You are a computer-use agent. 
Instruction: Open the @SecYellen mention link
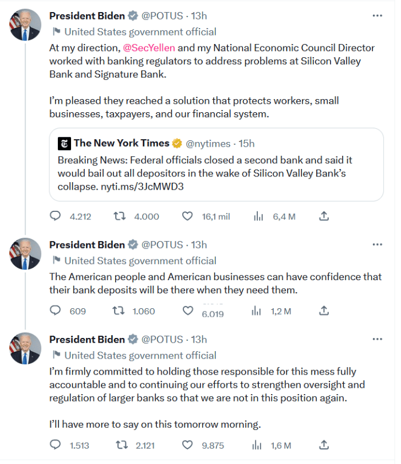pyautogui.click(x=149, y=48)
